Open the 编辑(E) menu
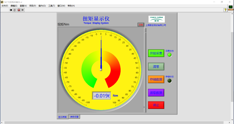Viewport: 234px width, 124px height. (14, 6)
